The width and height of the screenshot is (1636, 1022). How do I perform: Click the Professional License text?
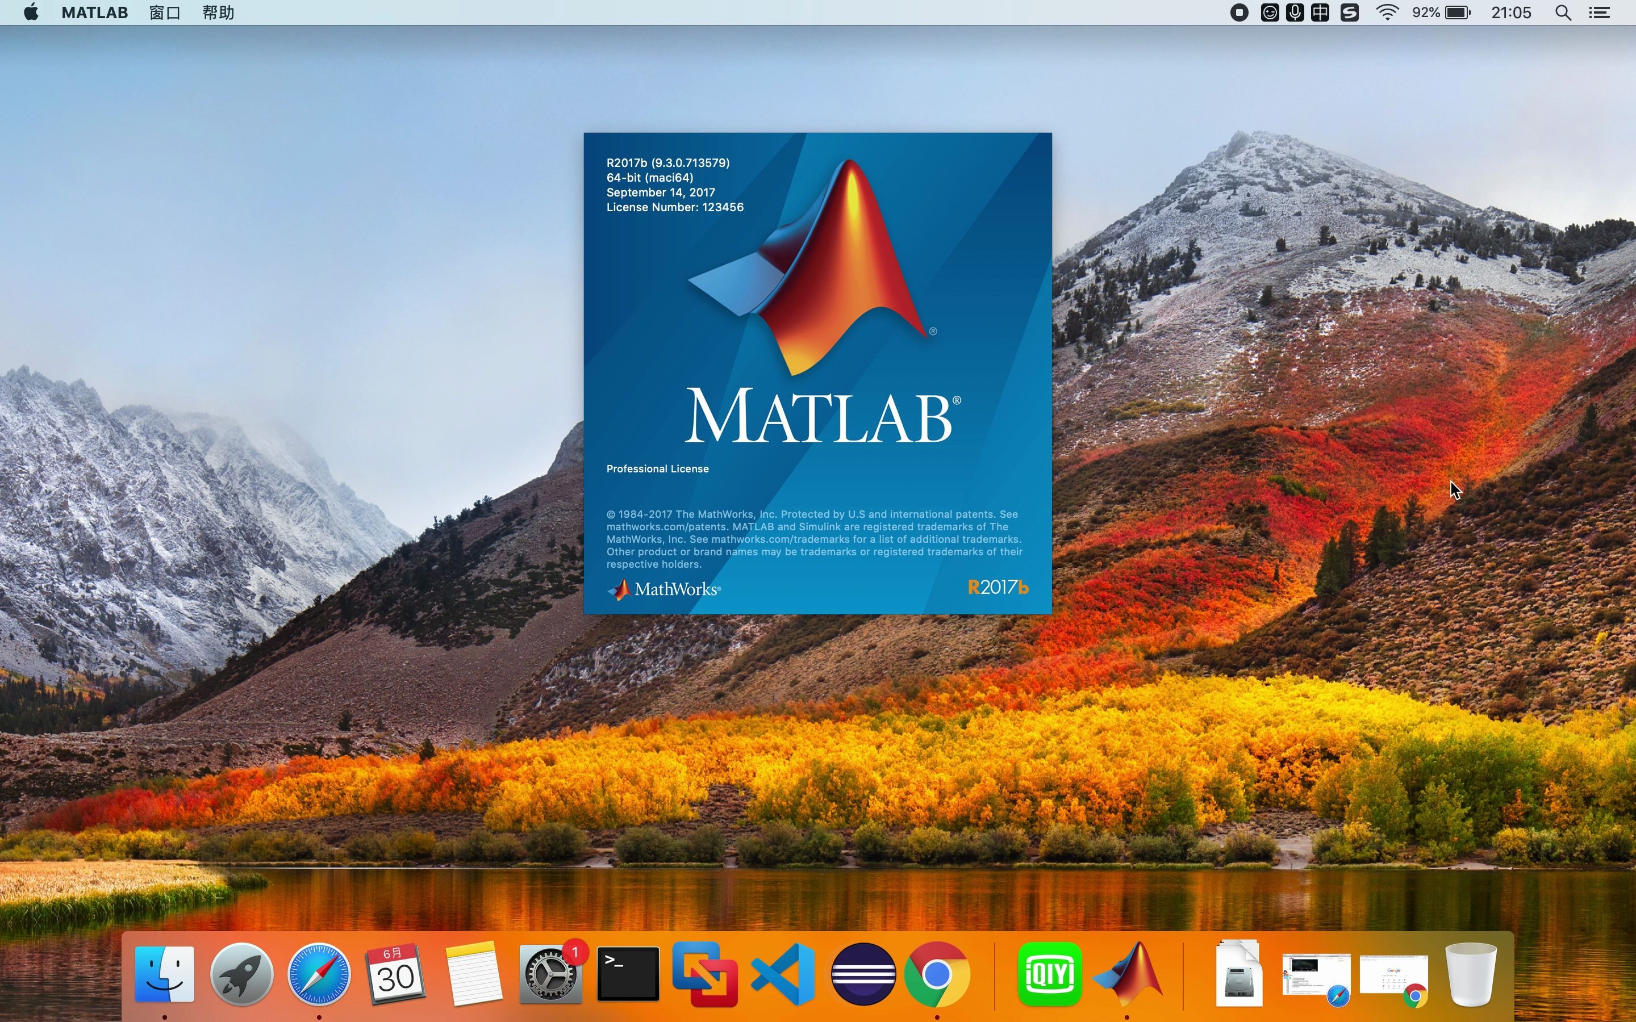(657, 469)
